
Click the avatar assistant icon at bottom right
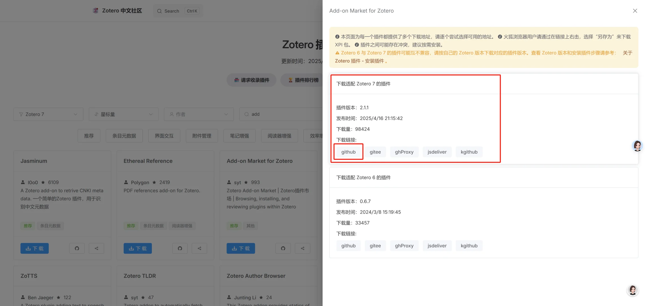click(633, 290)
